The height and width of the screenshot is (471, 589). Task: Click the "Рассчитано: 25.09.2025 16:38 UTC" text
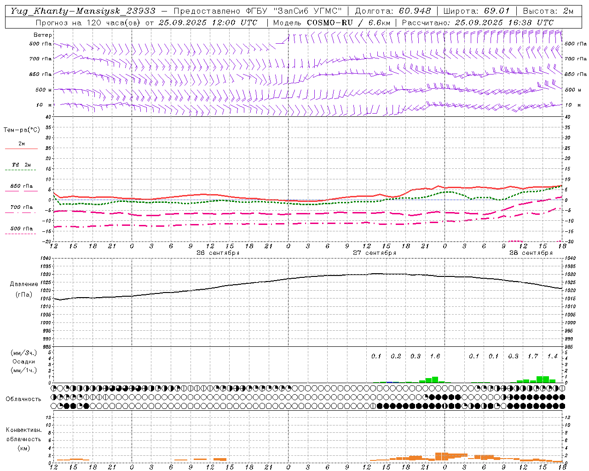478,23
